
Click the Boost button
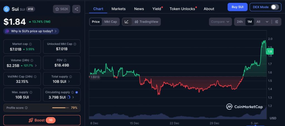[42, 120]
